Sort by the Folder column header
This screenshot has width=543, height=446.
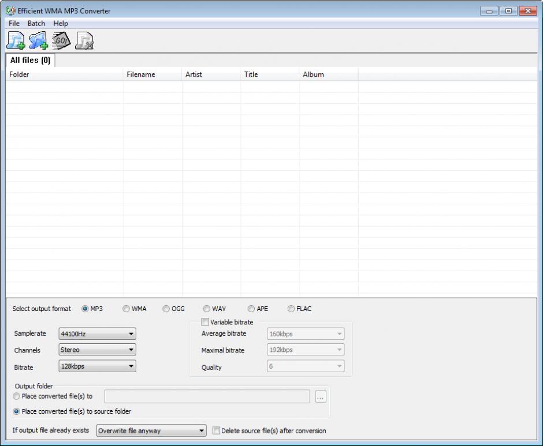(65, 74)
